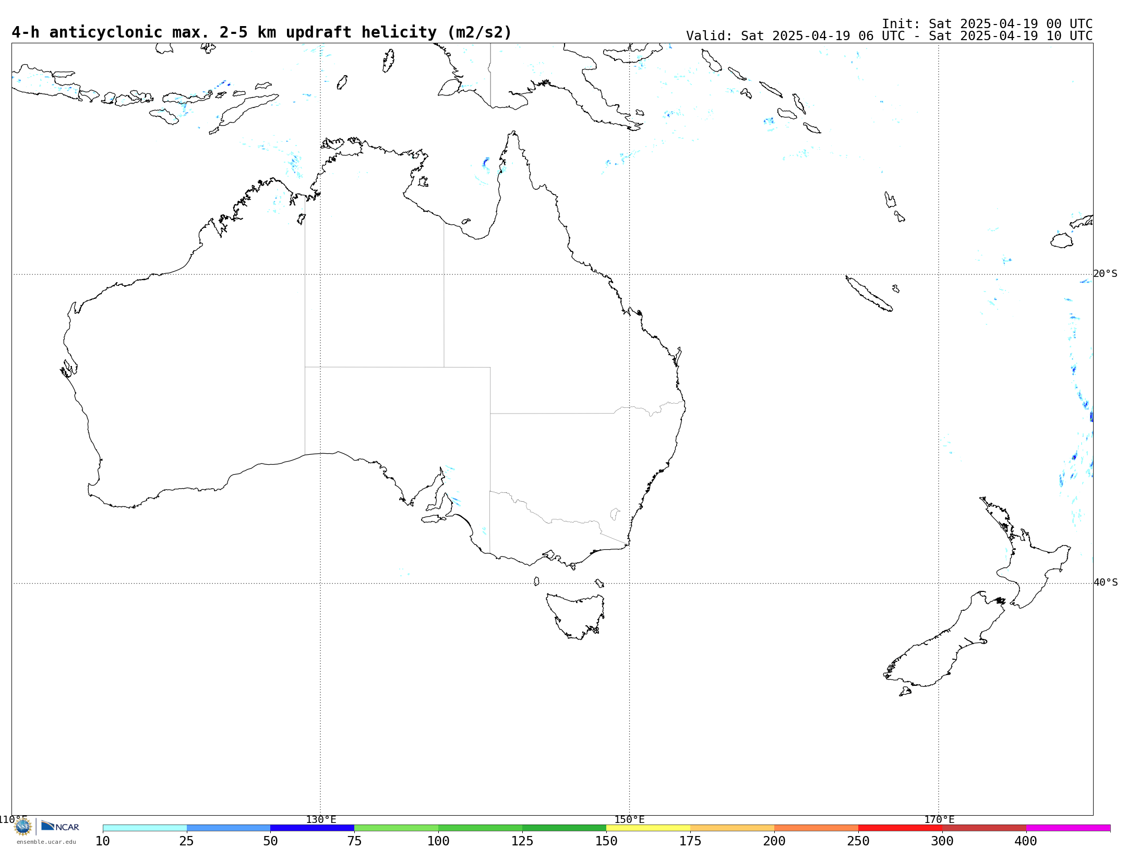
Task: Click the colorbar tick label 125
Action: (x=522, y=841)
